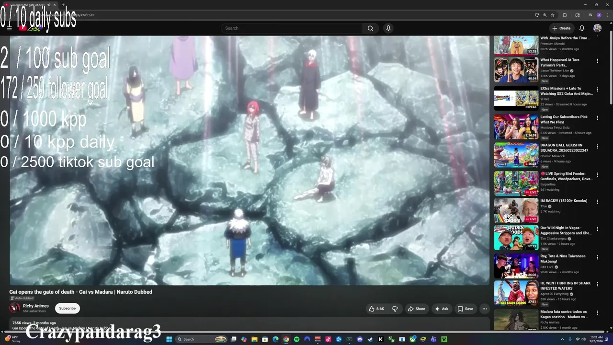Save the video to a playlist
613x345 pixels.
click(465, 309)
